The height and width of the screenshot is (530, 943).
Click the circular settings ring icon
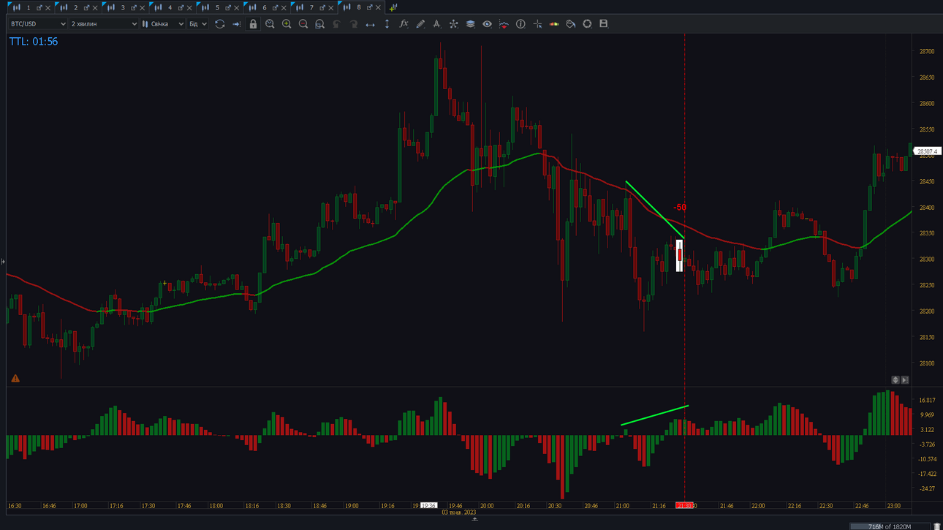tap(587, 24)
